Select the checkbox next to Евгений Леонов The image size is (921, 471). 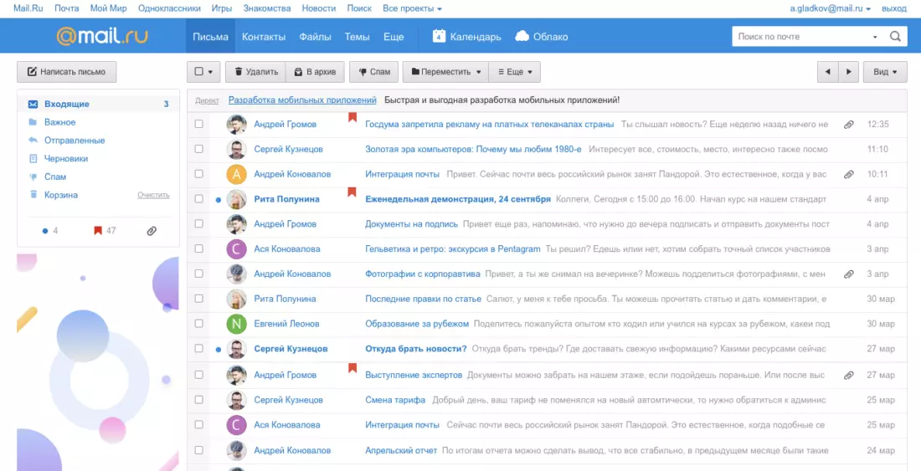(199, 324)
